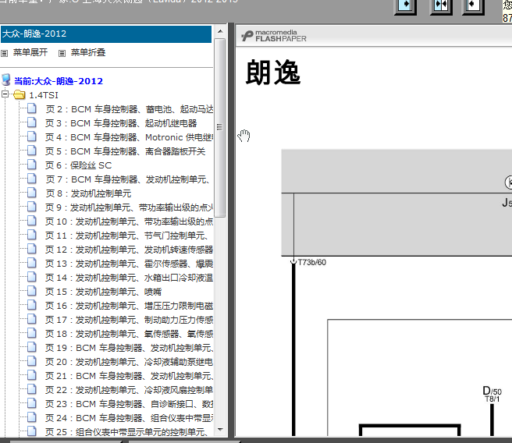The width and height of the screenshot is (512, 443).
Task: Click document icon for 页 18 row
Action: [32, 333]
